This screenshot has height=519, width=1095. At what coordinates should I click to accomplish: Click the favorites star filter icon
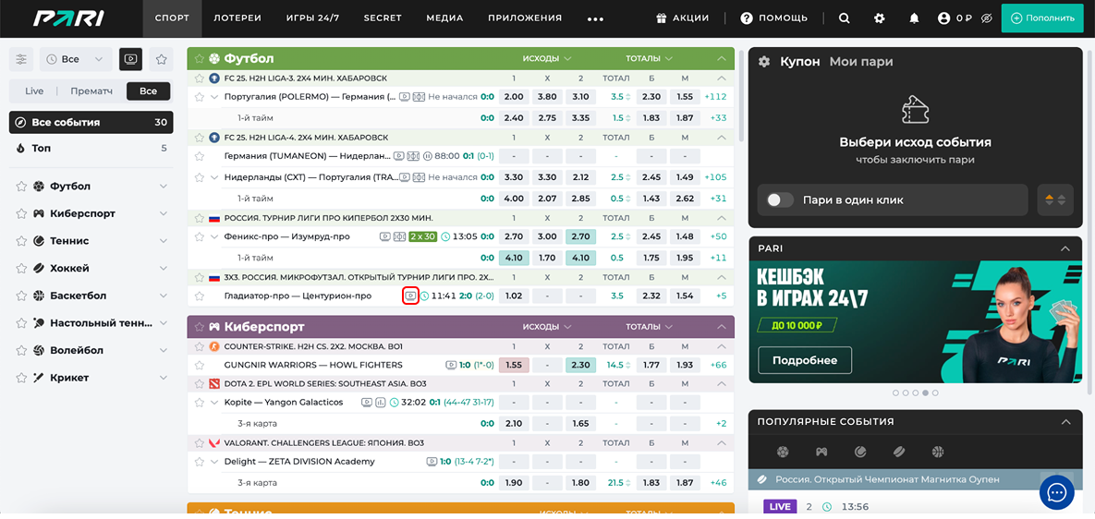[162, 59]
